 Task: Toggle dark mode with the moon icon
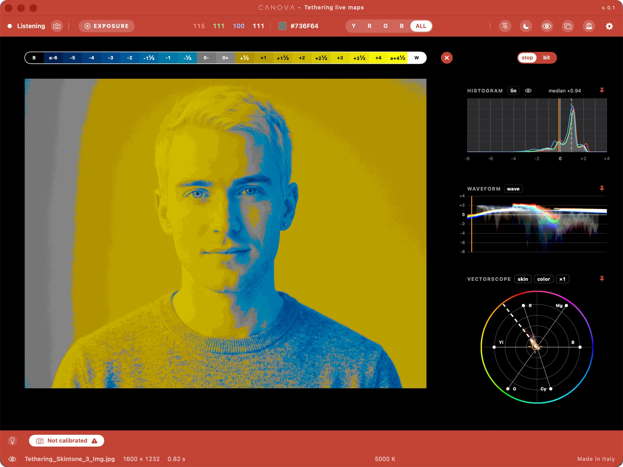pyautogui.click(x=526, y=26)
